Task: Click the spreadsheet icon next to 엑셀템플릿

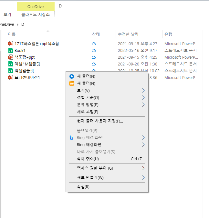Action: tap(11, 71)
